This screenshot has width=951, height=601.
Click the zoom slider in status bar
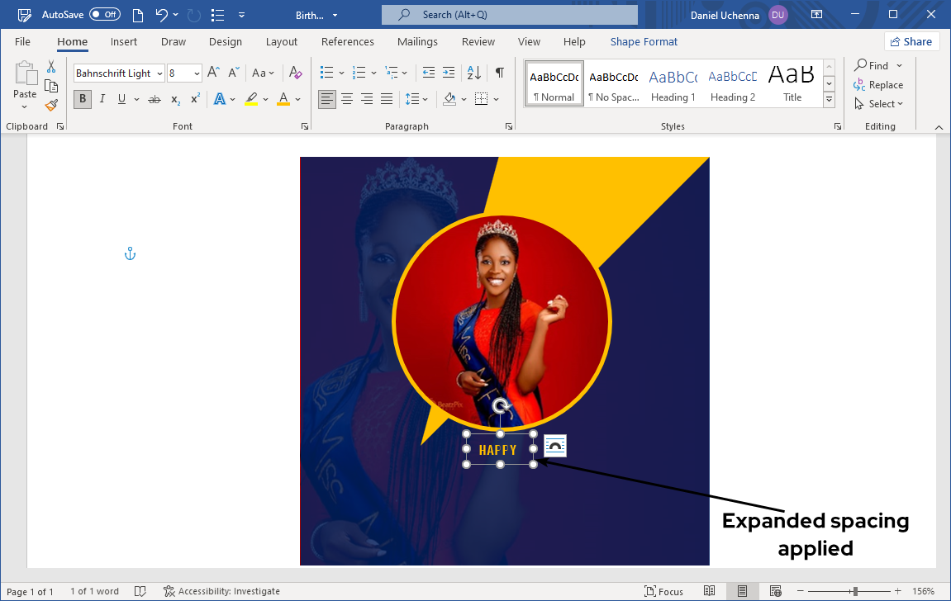855,591
